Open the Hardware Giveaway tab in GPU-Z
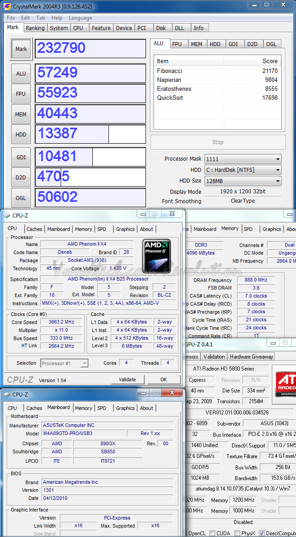 pos(251,357)
